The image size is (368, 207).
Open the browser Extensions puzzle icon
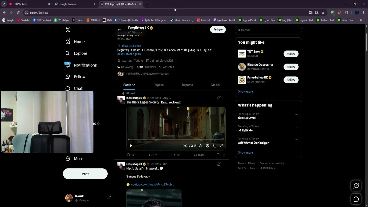point(346,13)
